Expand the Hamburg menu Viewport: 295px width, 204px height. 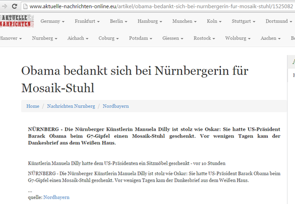(150, 21)
